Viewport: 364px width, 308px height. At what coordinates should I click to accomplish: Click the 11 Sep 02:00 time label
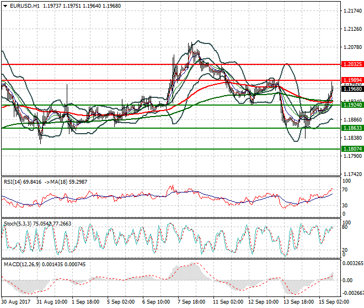click(228, 302)
